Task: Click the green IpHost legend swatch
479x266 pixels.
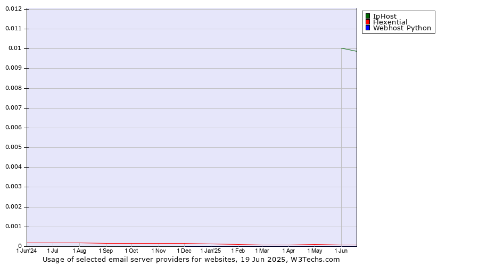Action: click(x=368, y=16)
